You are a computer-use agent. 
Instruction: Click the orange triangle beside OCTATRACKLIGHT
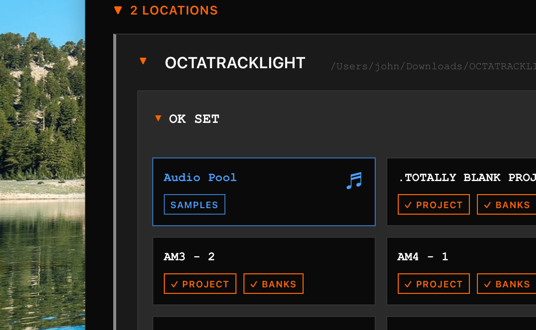tap(144, 62)
